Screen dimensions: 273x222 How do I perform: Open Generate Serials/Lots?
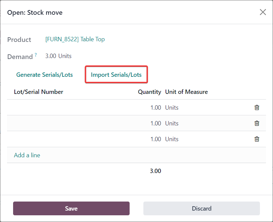click(x=45, y=74)
